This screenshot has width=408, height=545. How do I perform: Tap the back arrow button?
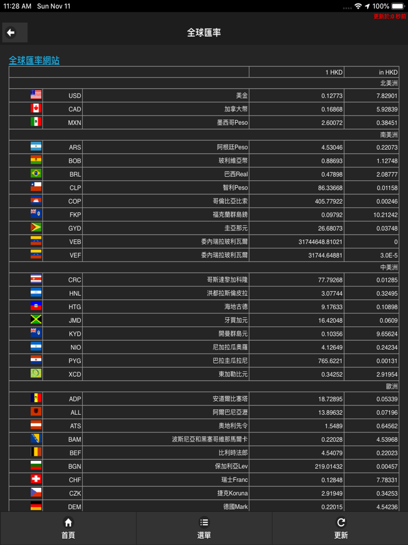pyautogui.click(x=15, y=33)
